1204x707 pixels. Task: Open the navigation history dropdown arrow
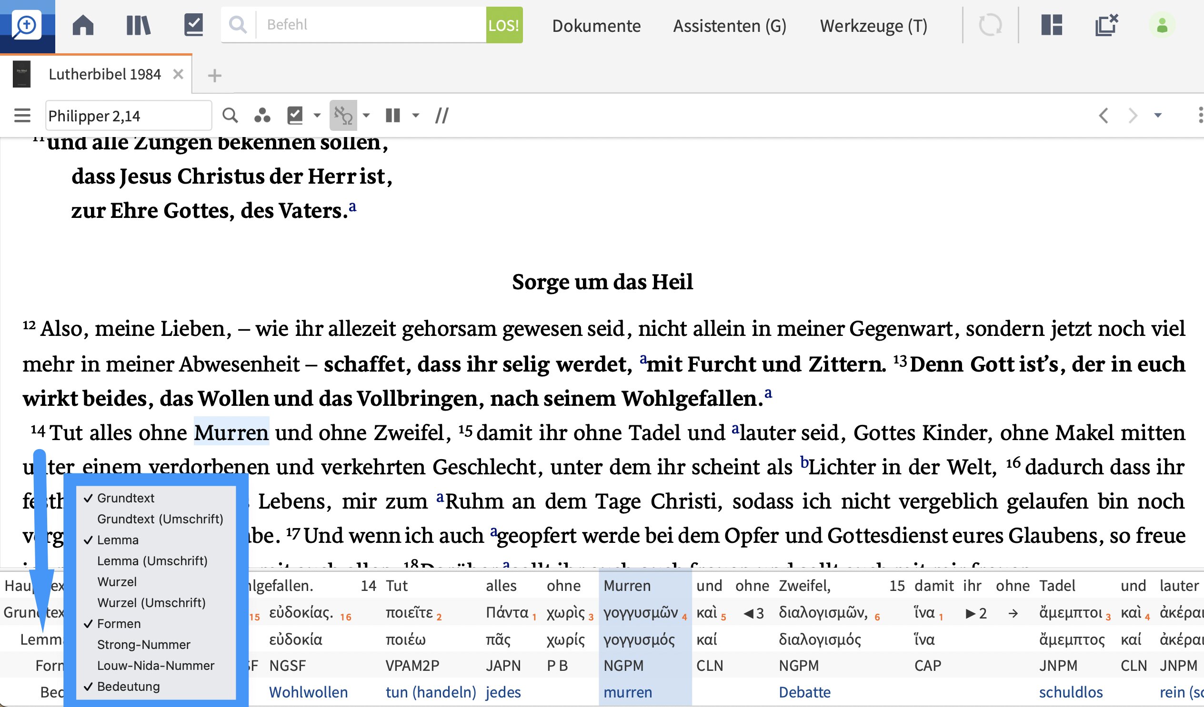(1158, 116)
